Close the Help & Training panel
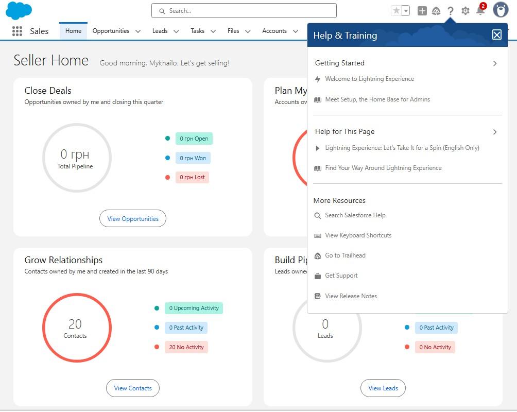Screen dimensions: 517x412 [x=496, y=35]
